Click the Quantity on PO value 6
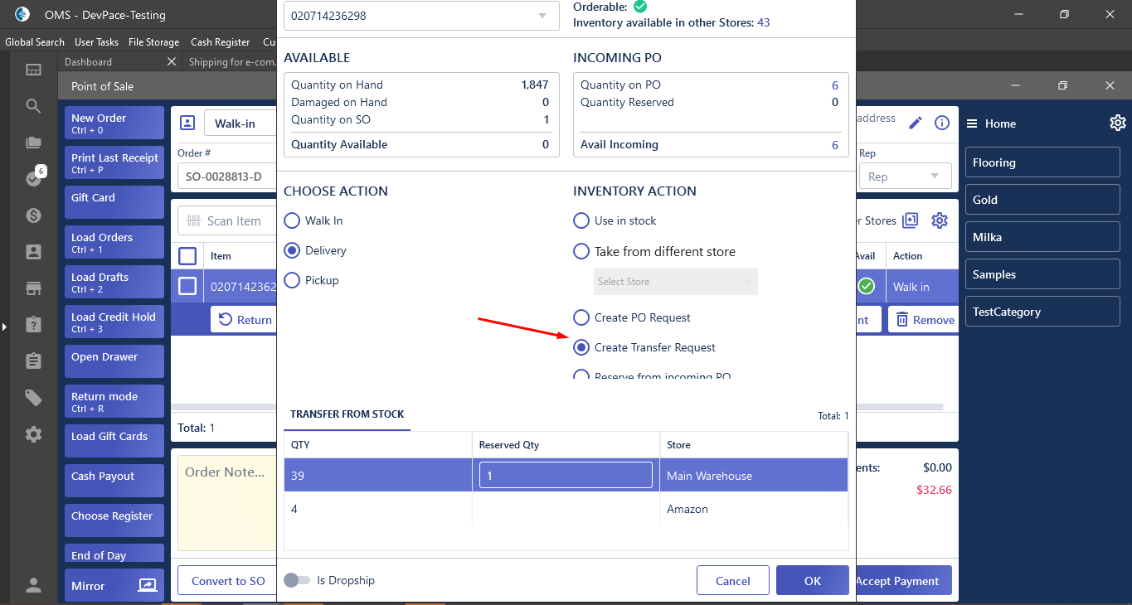1132x605 pixels. [834, 85]
